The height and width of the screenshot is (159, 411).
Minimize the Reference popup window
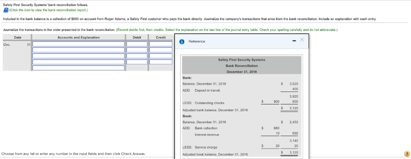294,41
